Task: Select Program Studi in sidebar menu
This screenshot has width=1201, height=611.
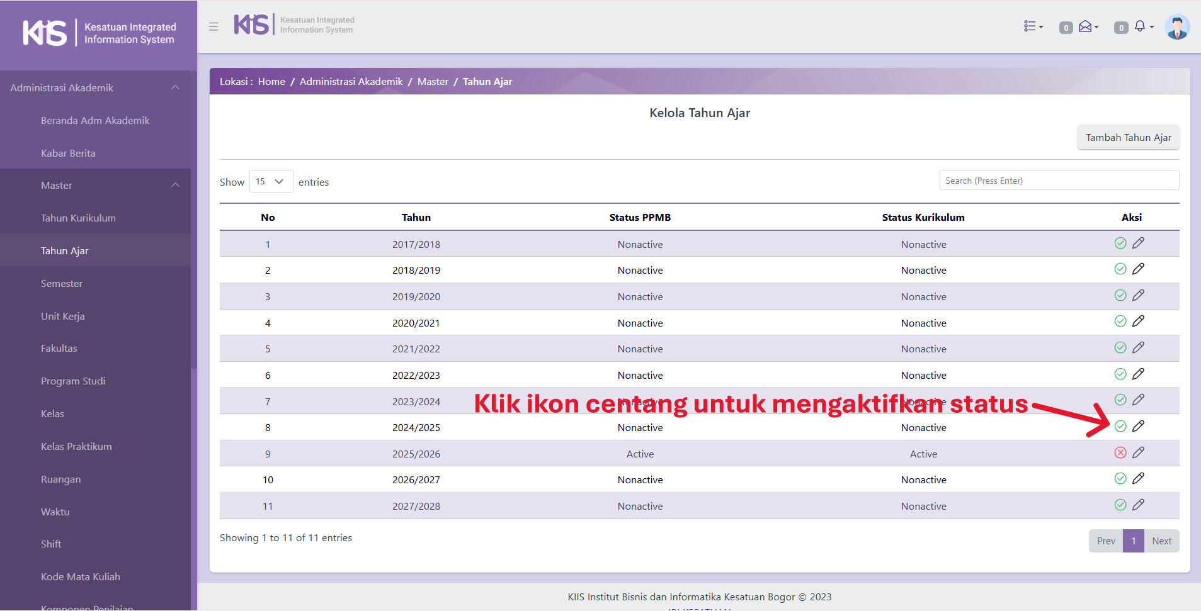Action: pos(73,381)
